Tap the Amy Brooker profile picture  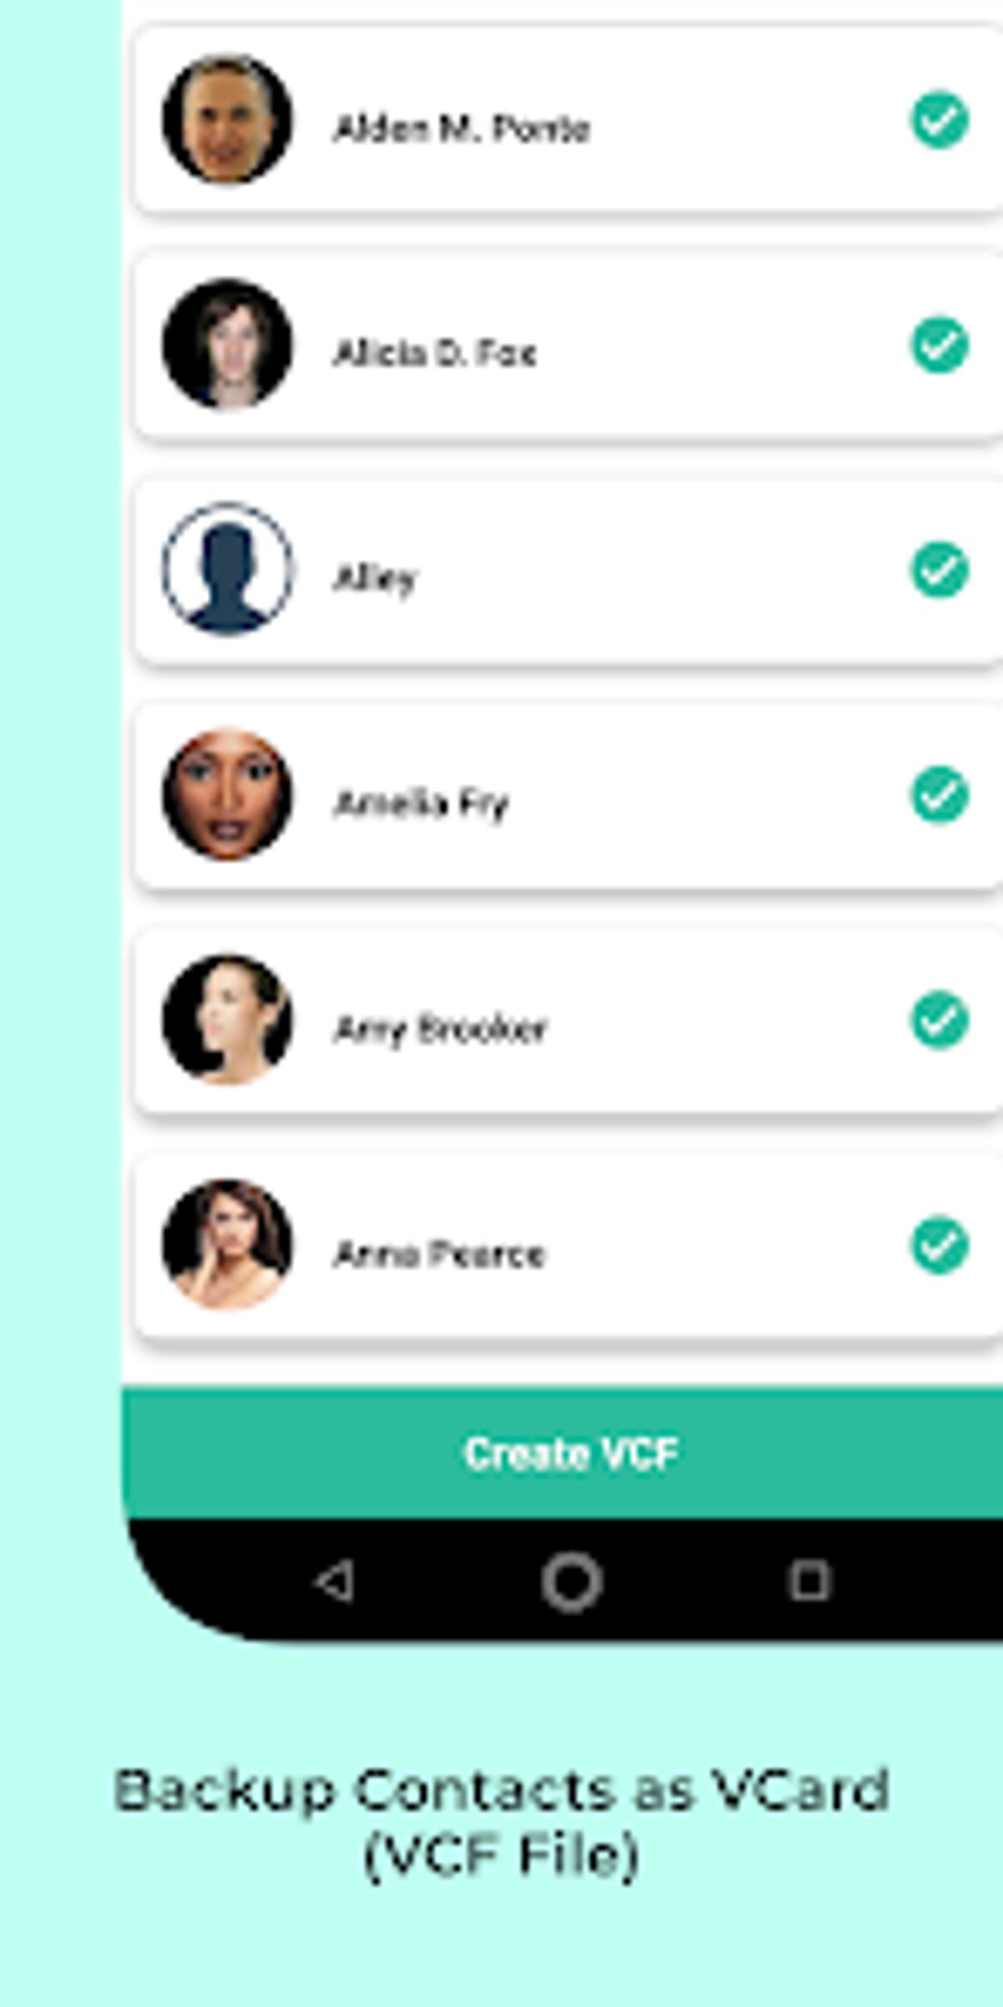227,1019
